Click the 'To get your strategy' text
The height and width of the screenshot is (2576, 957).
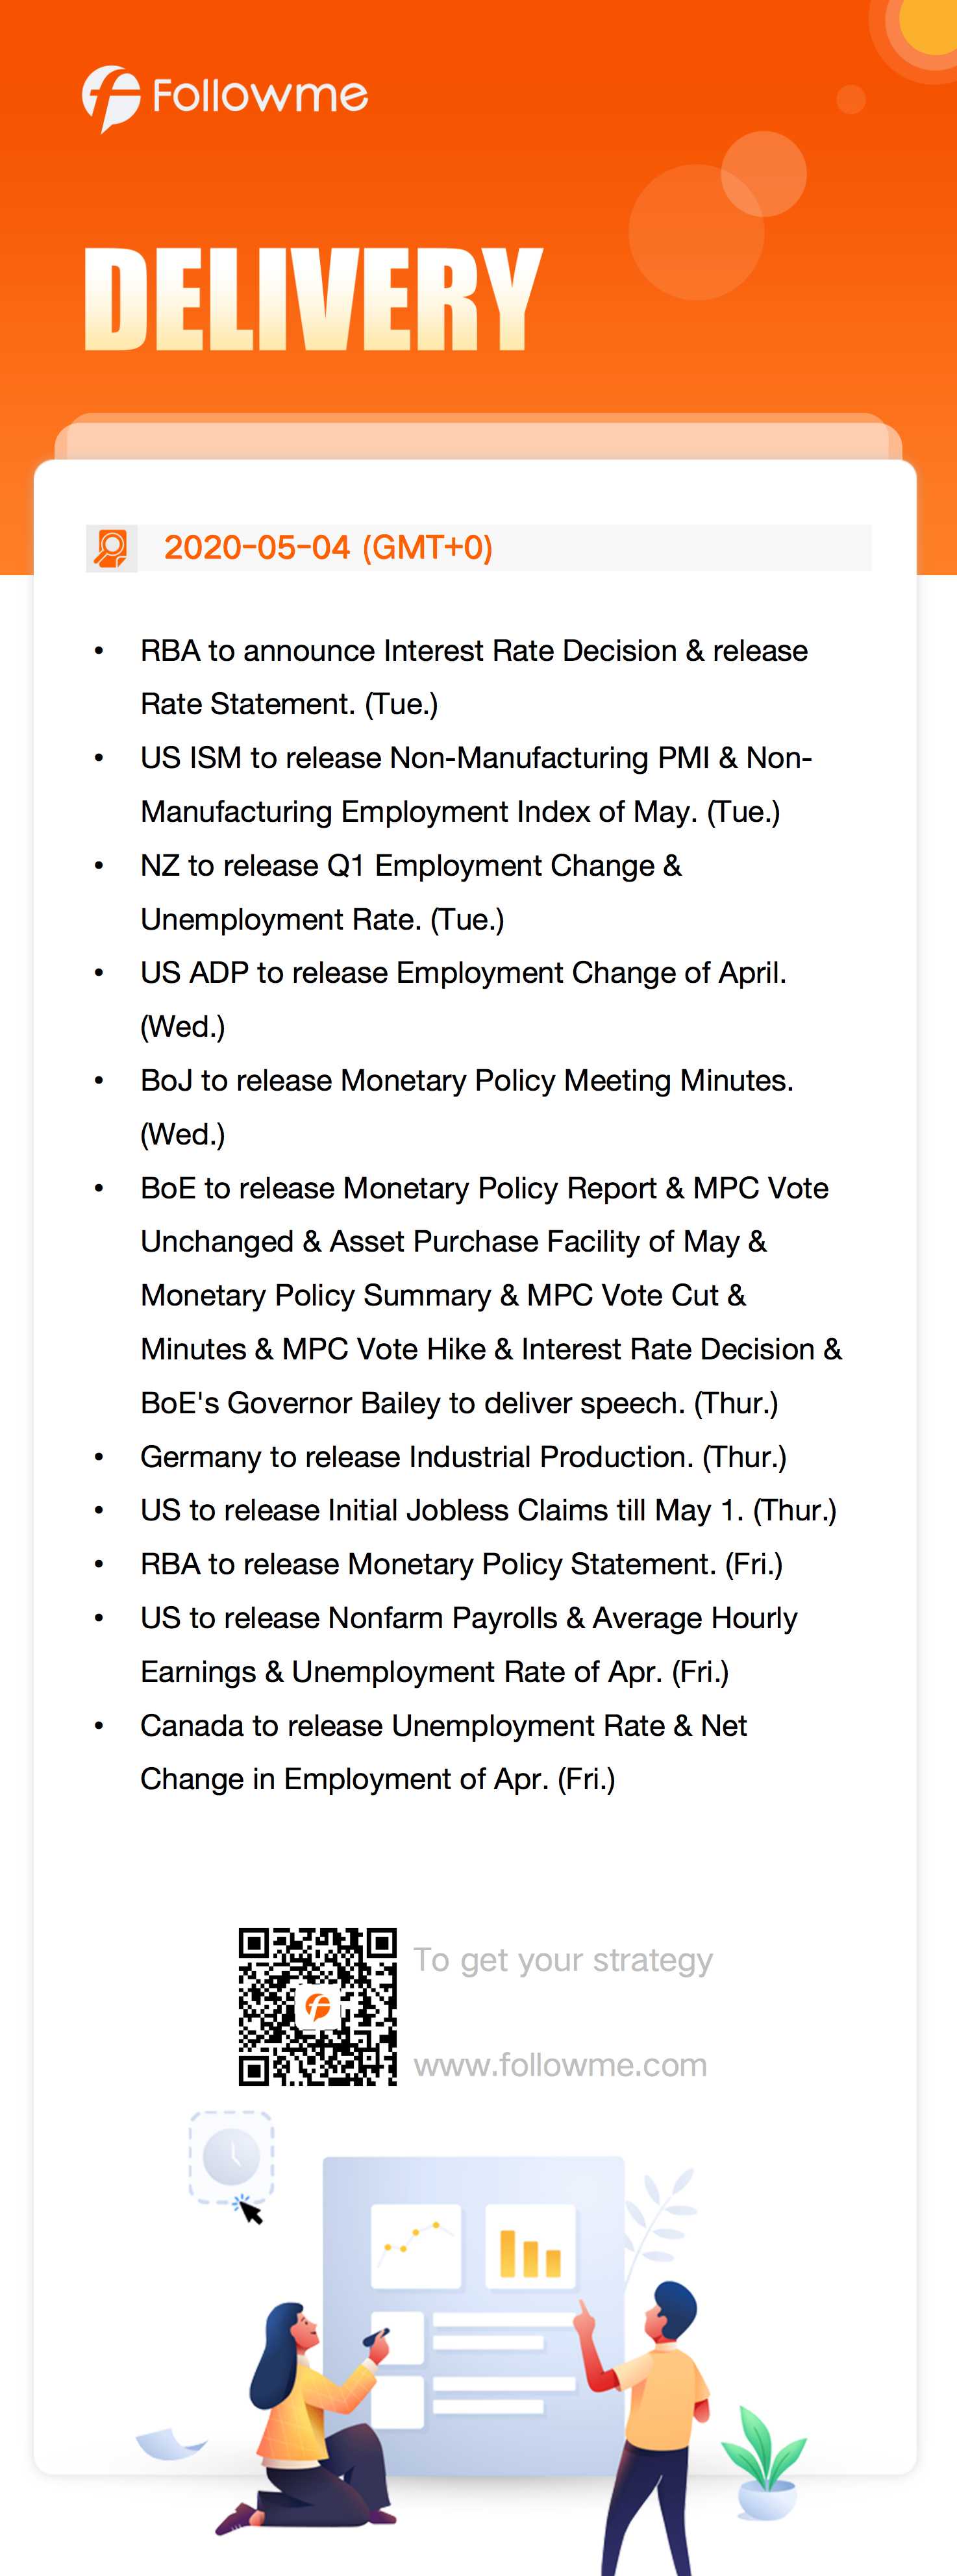pos(563,1960)
